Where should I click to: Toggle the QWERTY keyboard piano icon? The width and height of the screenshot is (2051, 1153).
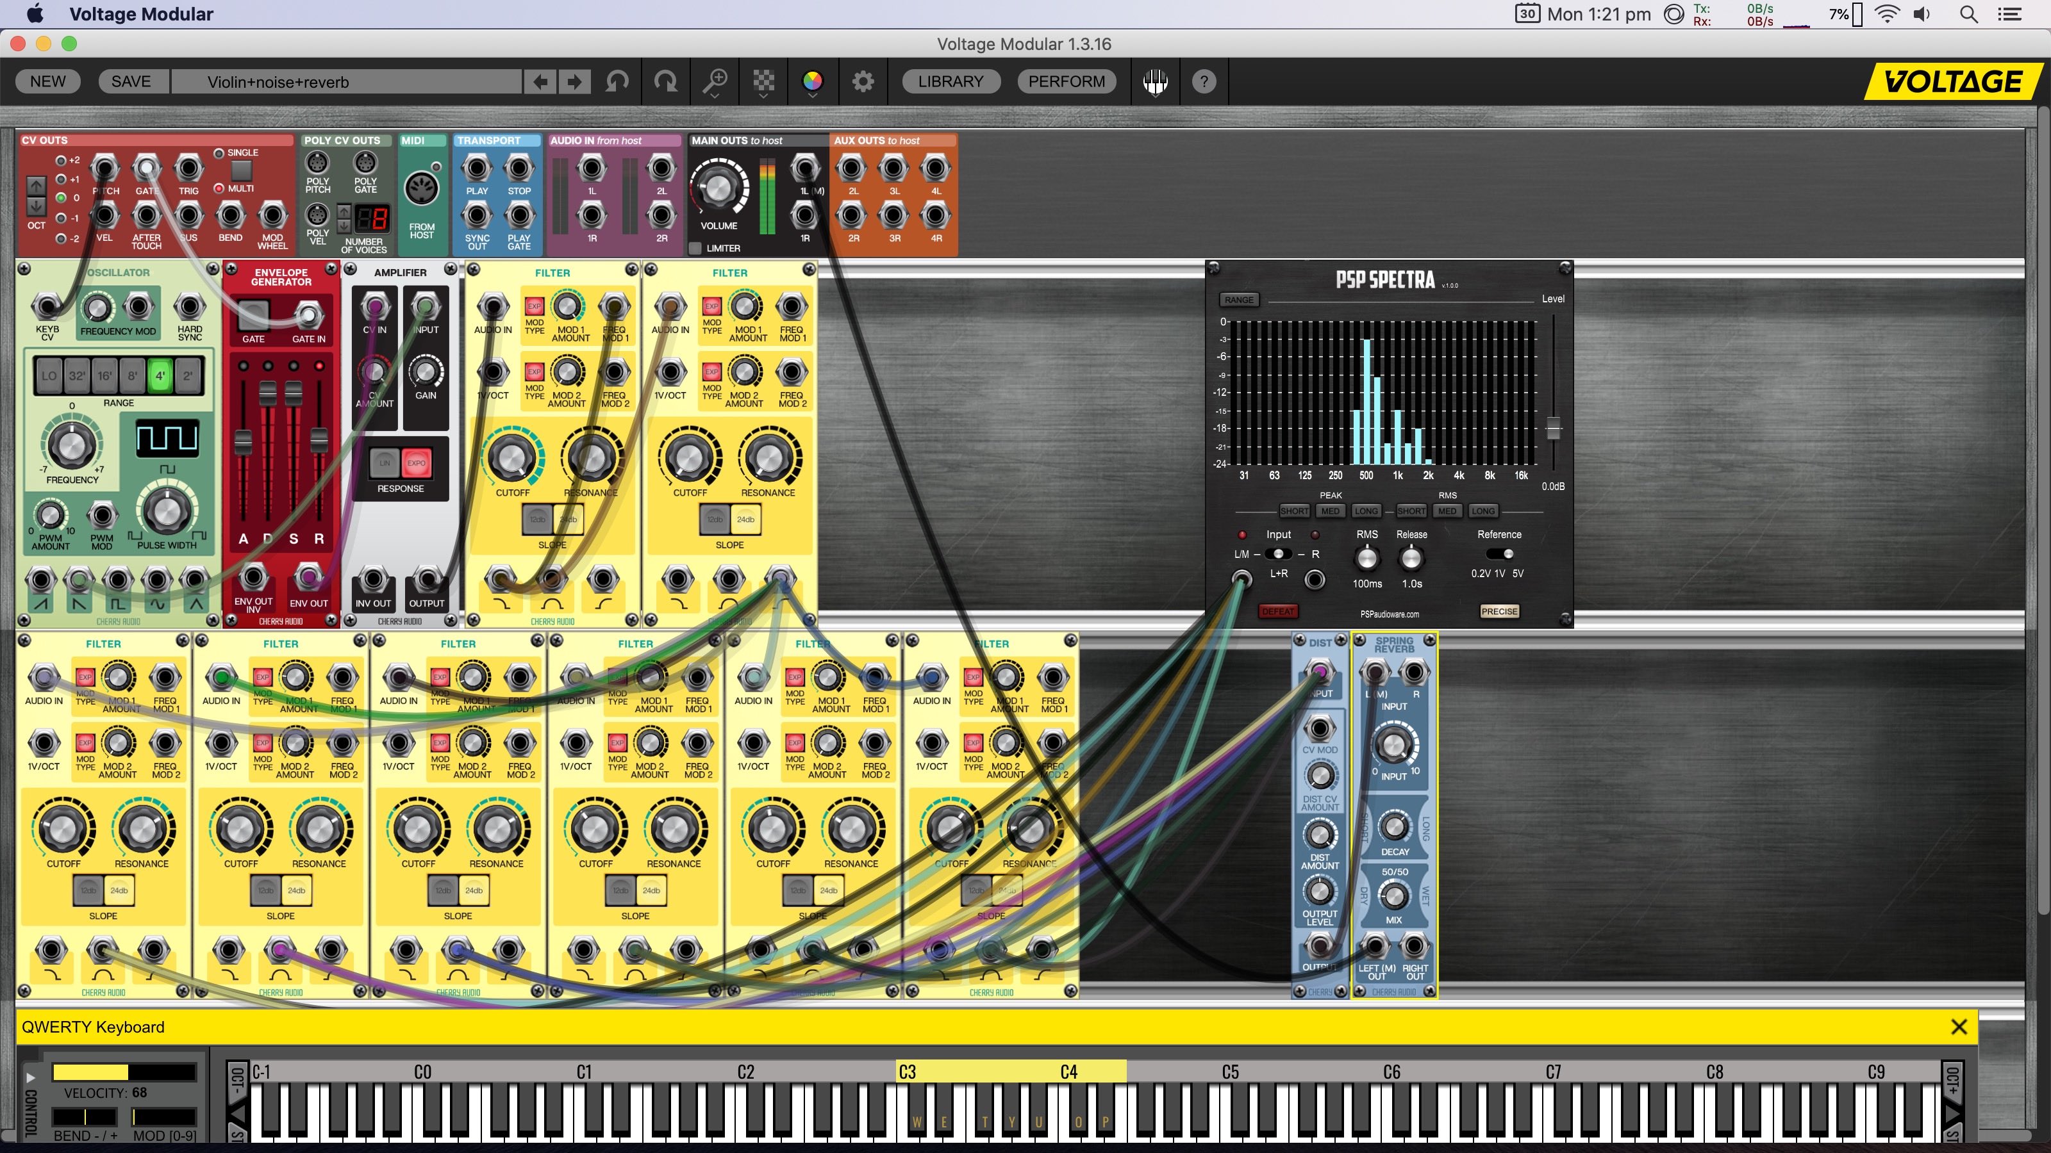point(1155,81)
